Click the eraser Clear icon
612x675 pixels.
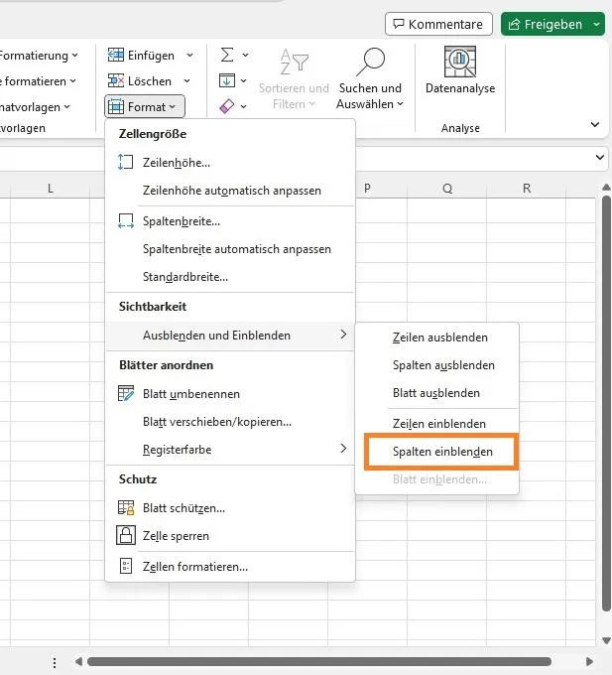coord(227,105)
